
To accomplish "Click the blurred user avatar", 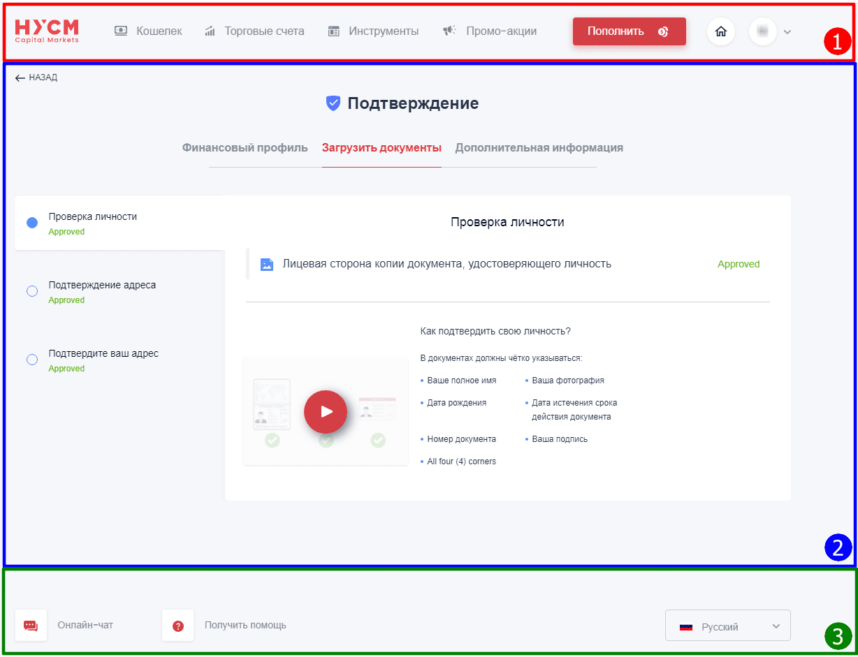I will point(762,31).
